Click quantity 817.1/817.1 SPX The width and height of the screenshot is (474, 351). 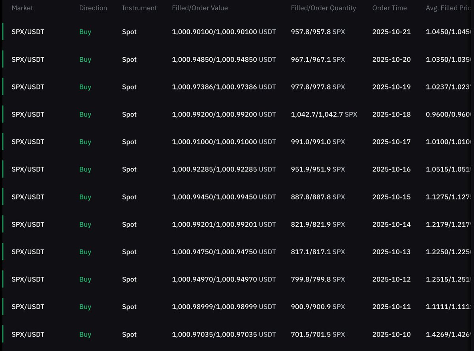pyautogui.click(x=318, y=252)
